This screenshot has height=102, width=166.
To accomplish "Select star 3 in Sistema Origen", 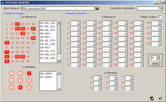I will [x=11, y=87].
